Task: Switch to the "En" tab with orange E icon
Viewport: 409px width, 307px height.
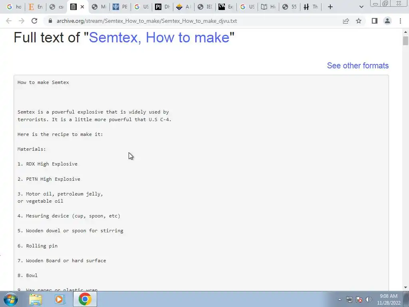Action: tap(36, 7)
